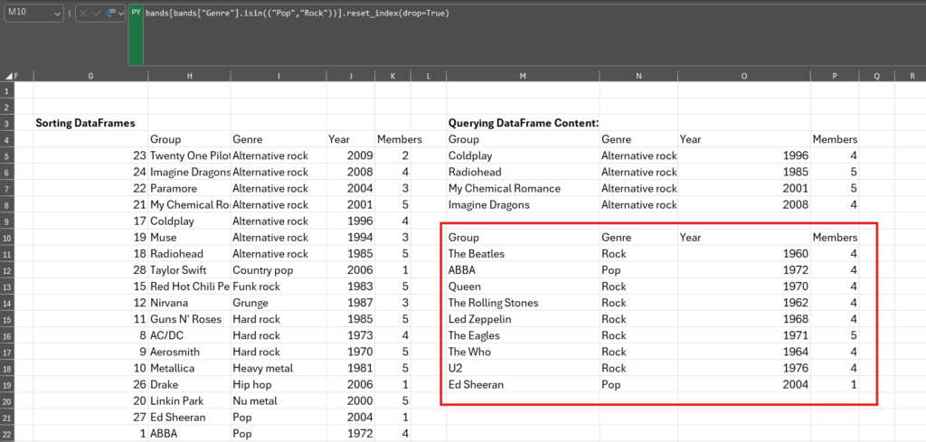Select the 'U2' cell
Screen dimensions: 926x442
523,368
